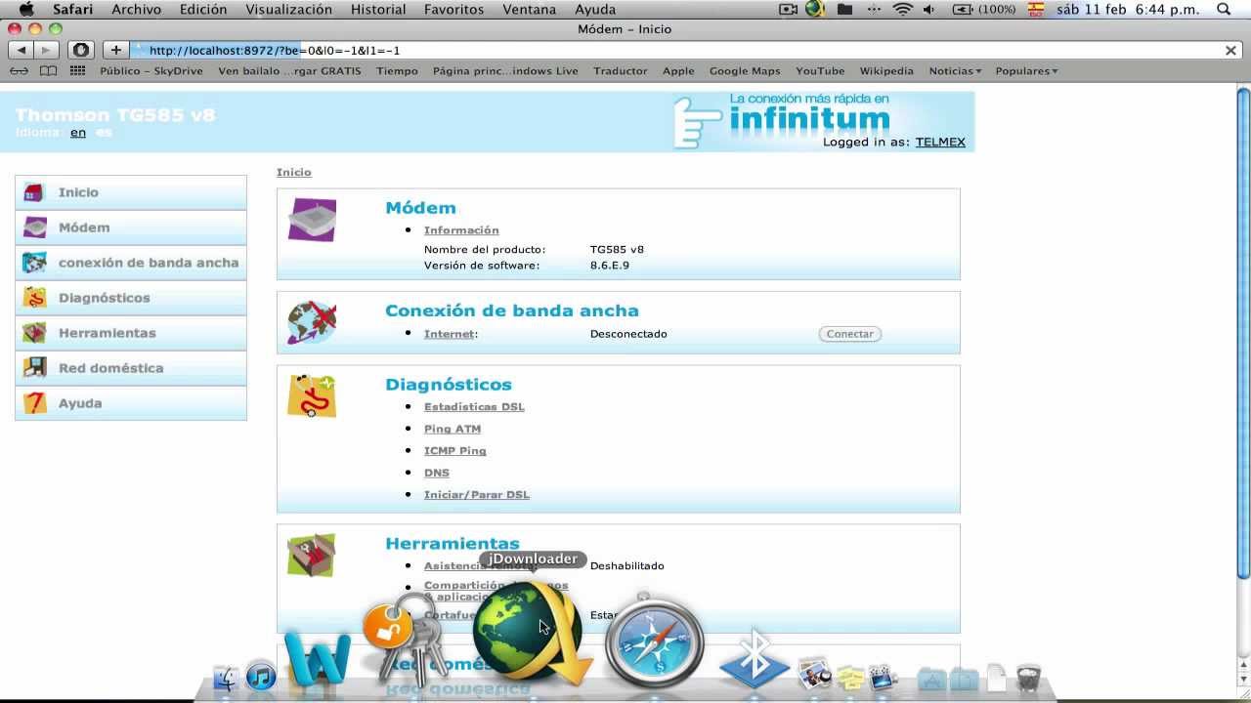Click the add bookmark plus button
Screen dimensions: 1251x703
click(x=115, y=50)
